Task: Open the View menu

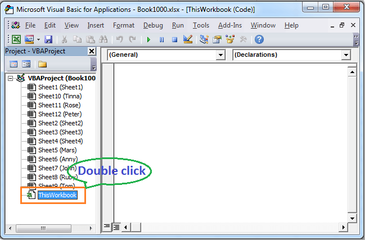Action: tap(71, 25)
